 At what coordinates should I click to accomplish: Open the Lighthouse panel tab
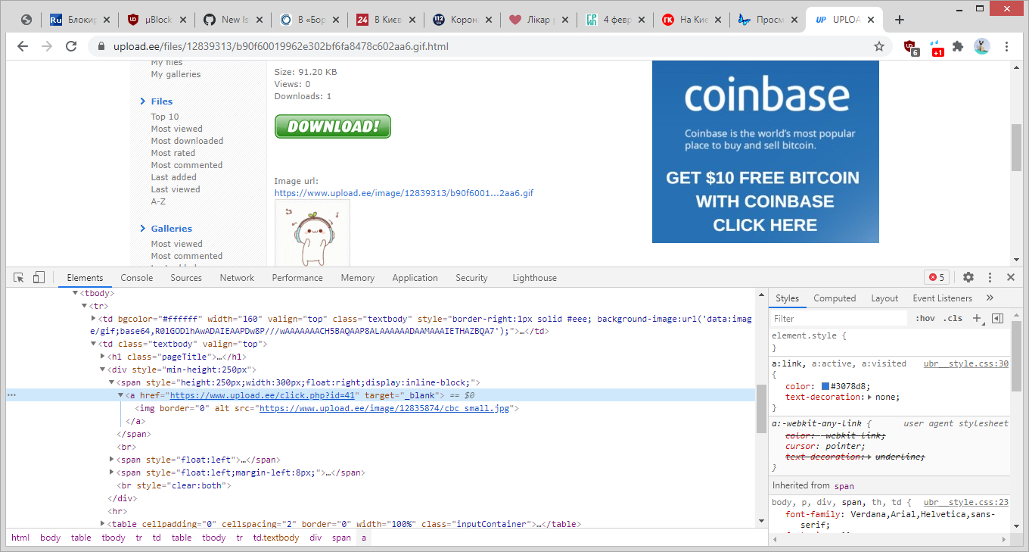pos(534,278)
